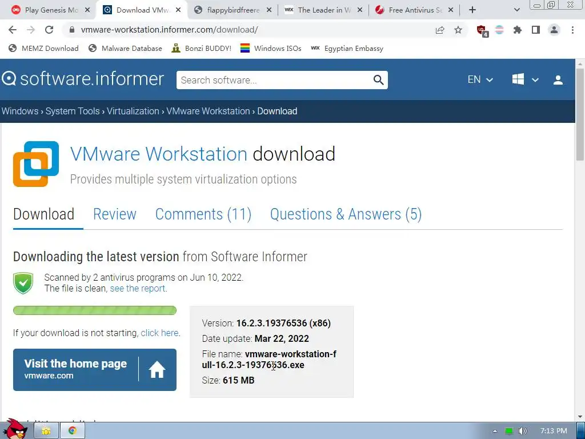Open the share page icon in address bar
The image size is (585, 439).
(440, 30)
